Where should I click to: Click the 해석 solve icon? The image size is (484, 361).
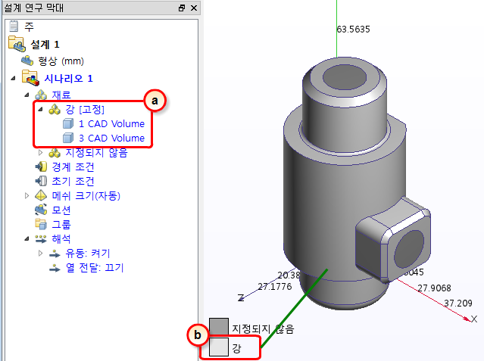coord(41,239)
